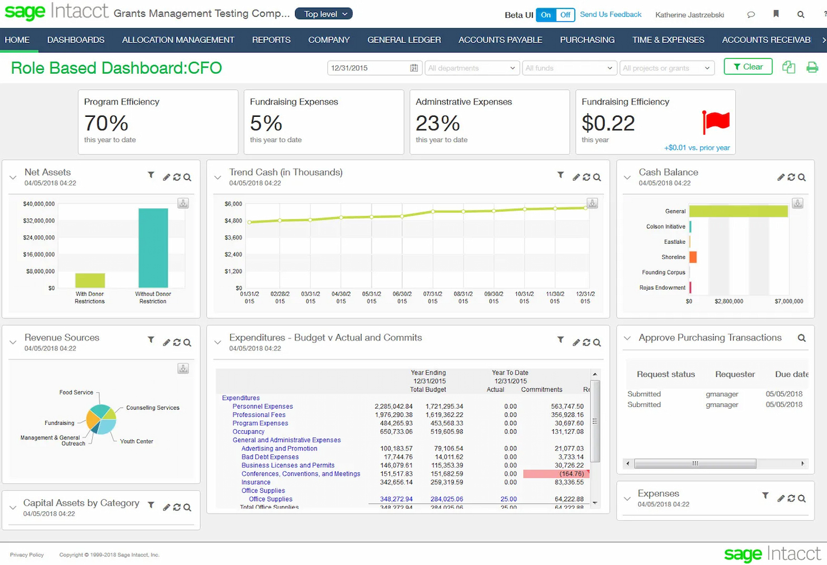
Task: Edit the Trend Cash chart with the pencil icon
Action: click(x=576, y=176)
